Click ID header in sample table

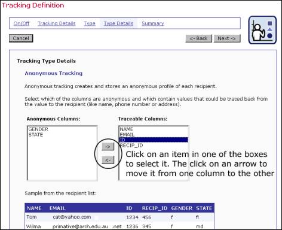pyautogui.click(x=129, y=208)
